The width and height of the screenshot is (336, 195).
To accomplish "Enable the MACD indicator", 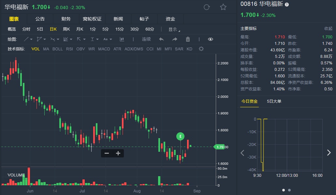I will coord(104,49).
